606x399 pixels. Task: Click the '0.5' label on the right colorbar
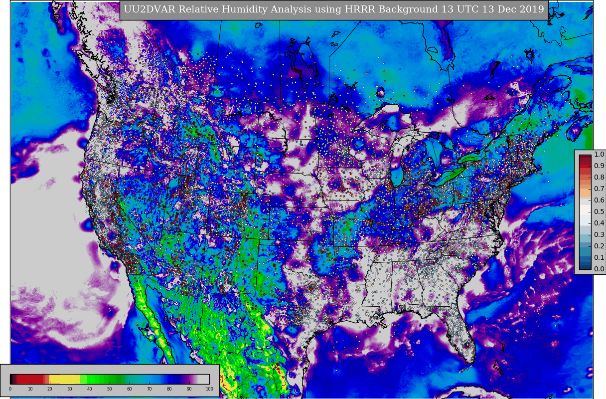pos(599,212)
